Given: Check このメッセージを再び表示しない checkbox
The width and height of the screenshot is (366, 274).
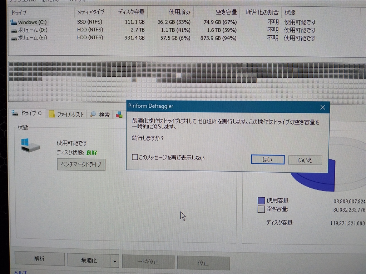Looking at the screenshot, I should point(135,157).
